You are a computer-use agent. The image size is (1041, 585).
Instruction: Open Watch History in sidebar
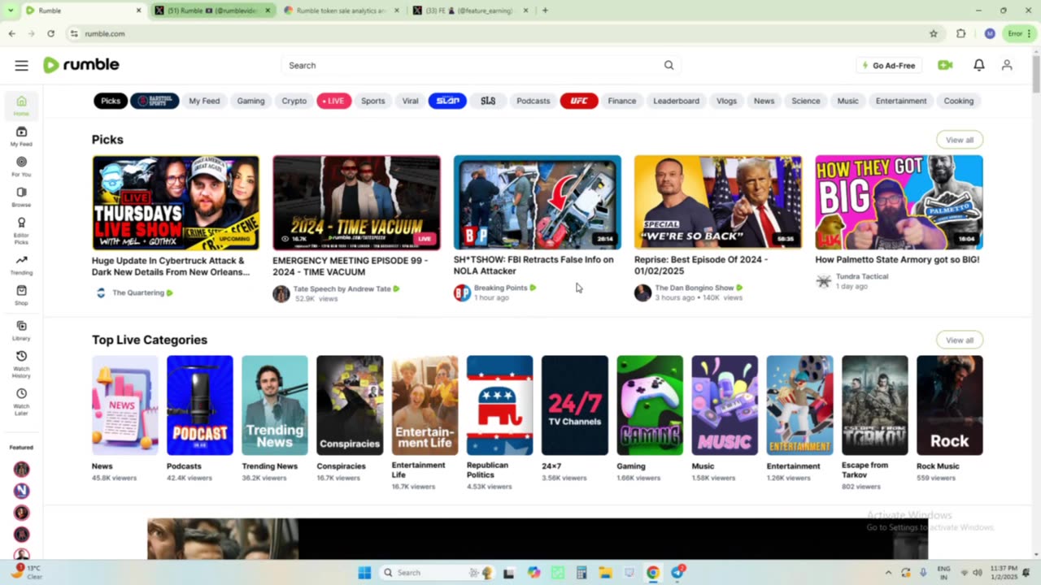[21, 364]
